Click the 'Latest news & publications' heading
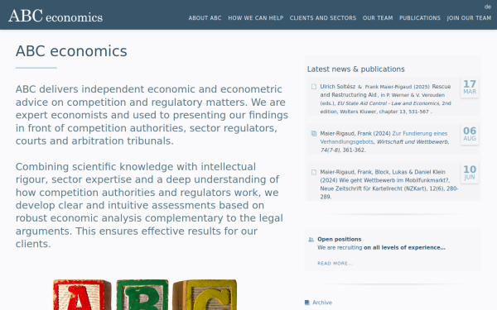 point(355,69)
